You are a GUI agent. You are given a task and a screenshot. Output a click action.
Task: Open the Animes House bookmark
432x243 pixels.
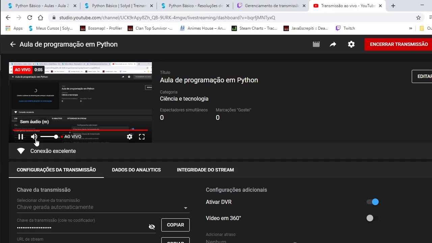pyautogui.click(x=202, y=28)
